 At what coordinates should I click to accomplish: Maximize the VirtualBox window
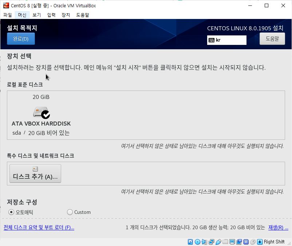pos(267,5)
